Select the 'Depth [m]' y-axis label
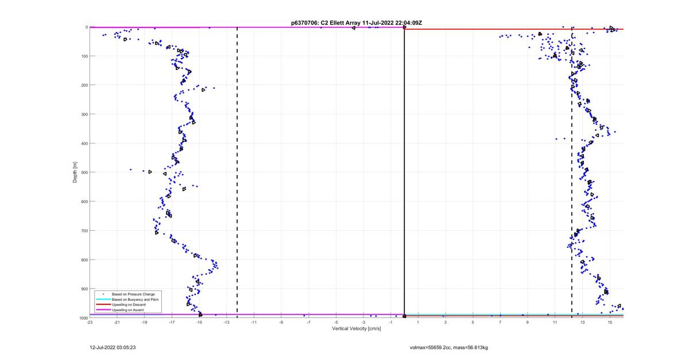Viewport: 689px width, 357px height. tap(75, 172)
